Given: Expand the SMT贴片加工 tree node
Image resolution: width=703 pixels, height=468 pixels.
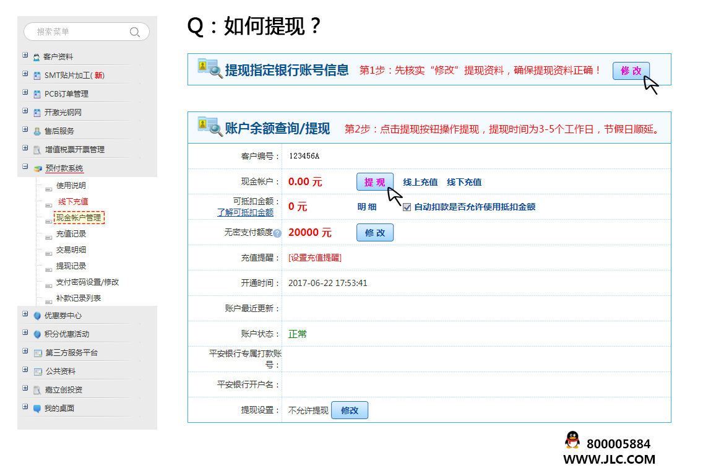Looking at the screenshot, I should pyautogui.click(x=25, y=74).
